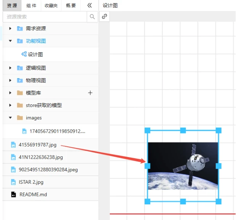Collapse the side panel with double-chevron icon

90,6
